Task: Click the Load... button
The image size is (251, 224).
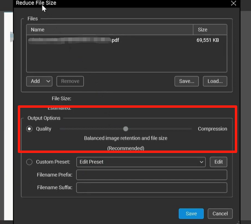Action: [215, 81]
